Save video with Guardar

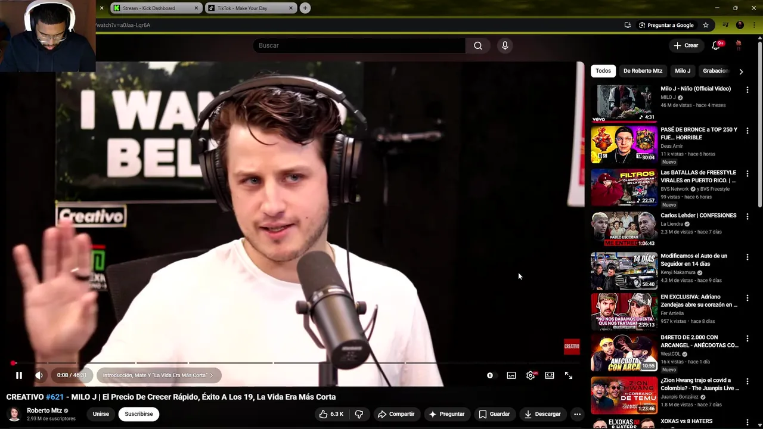[x=494, y=414]
